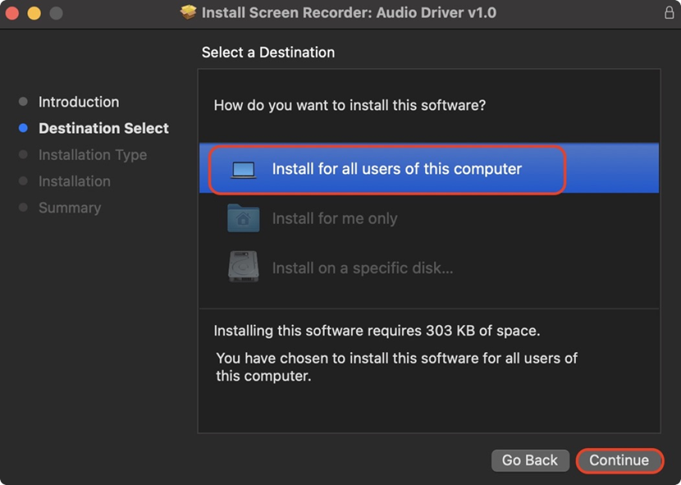Click the bullet next to Introduction
The width and height of the screenshot is (681, 485).
[23, 102]
